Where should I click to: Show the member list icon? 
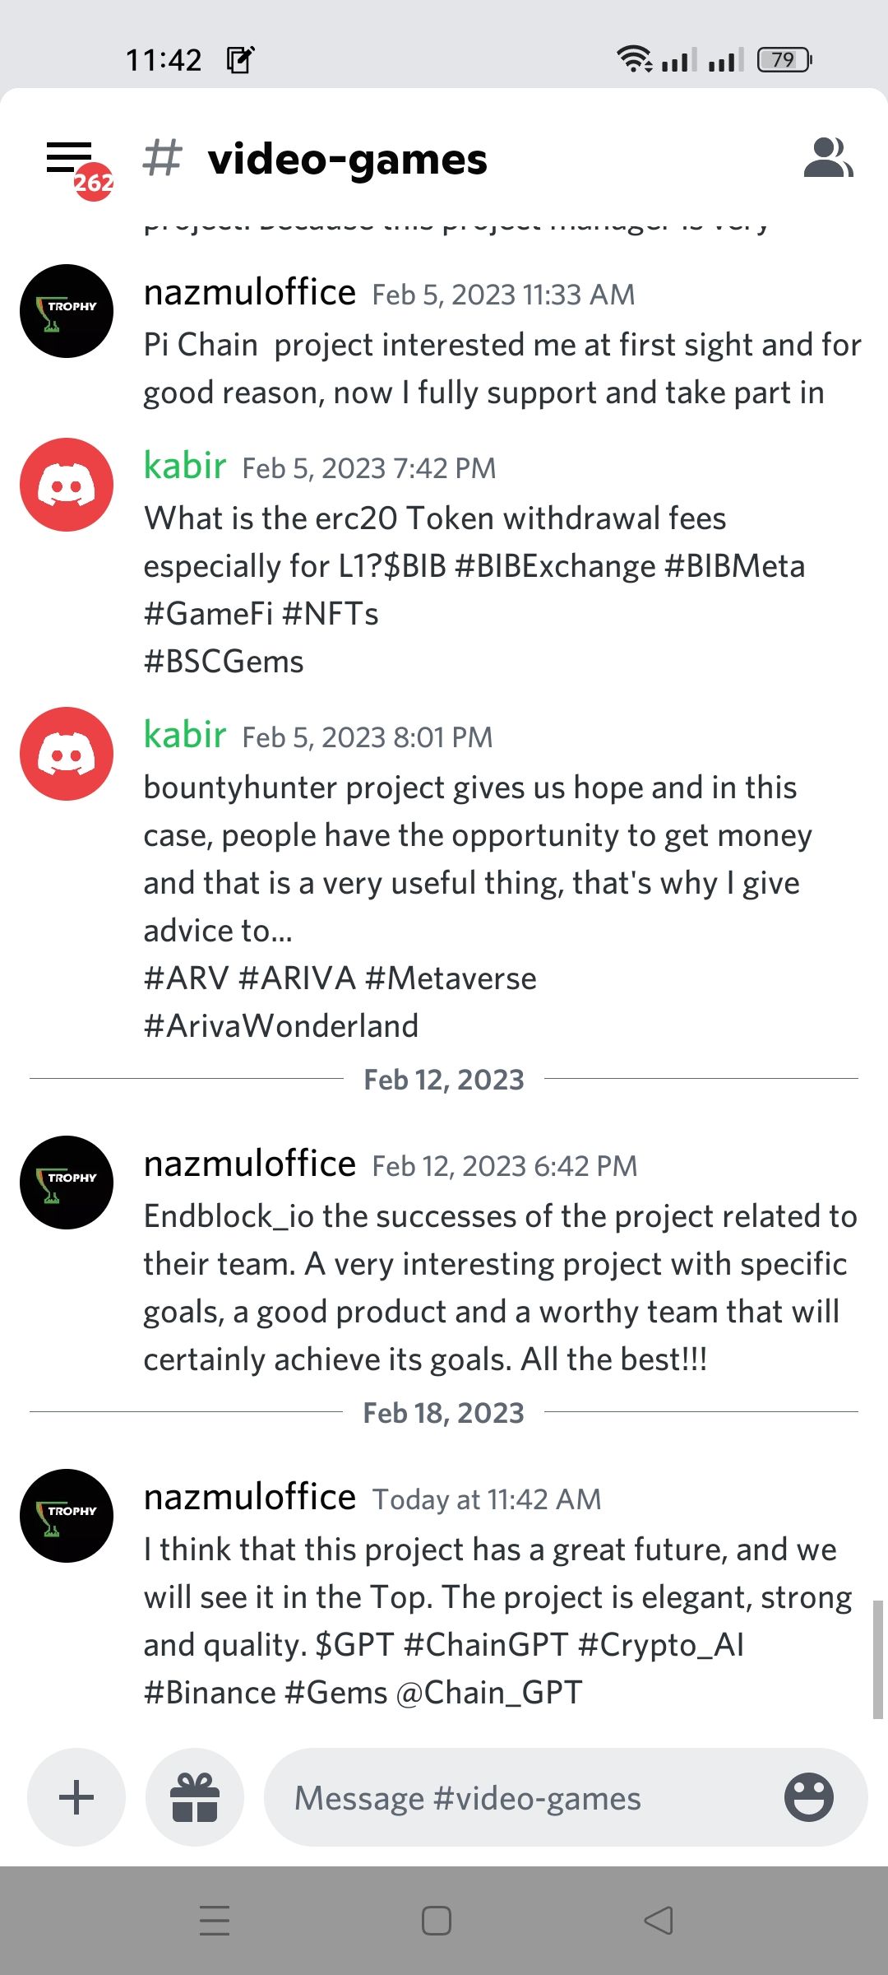click(827, 158)
